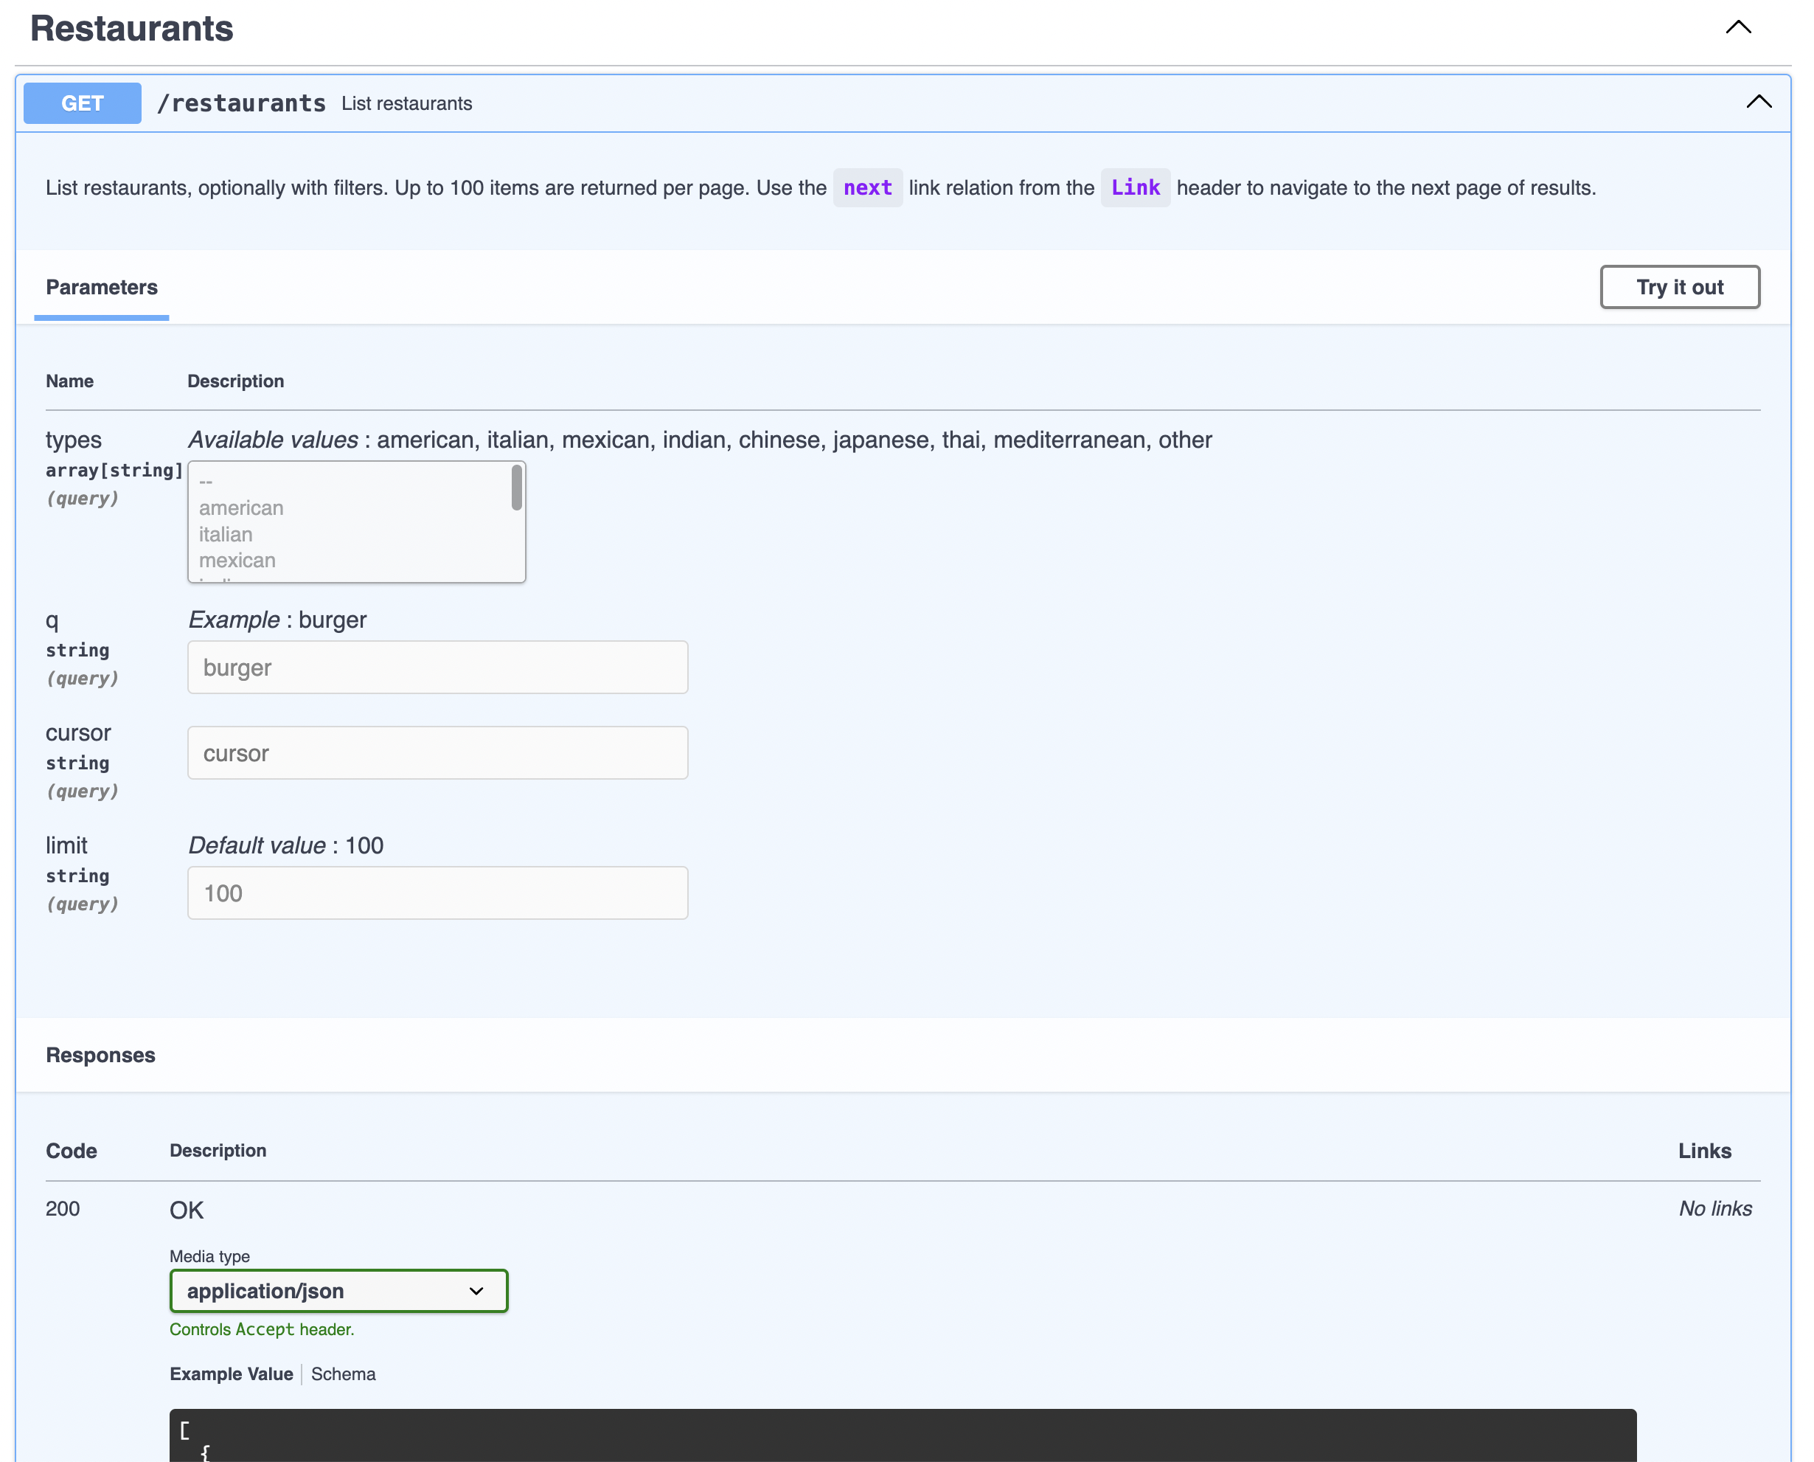Select mexican in types list
The height and width of the screenshot is (1462, 1814).
pos(237,560)
